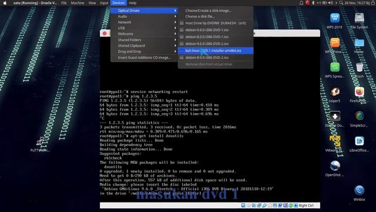Click the USB devices status bar icon
Screen dimensions: 376x212
coord(264,206)
